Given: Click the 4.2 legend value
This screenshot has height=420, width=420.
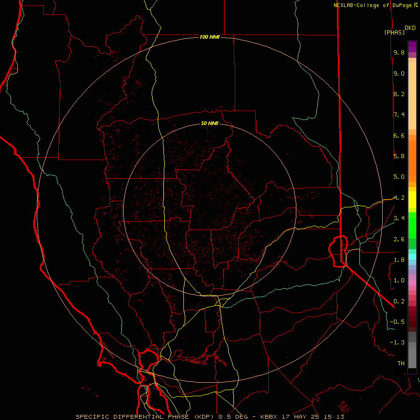Looking at the screenshot, I should click(x=399, y=198).
